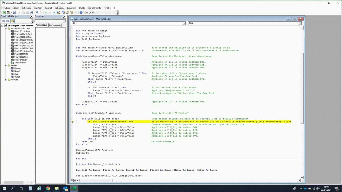The image size is (342, 192).
Task: Enable Design Mode using the ruler icon
Action: point(59,13)
